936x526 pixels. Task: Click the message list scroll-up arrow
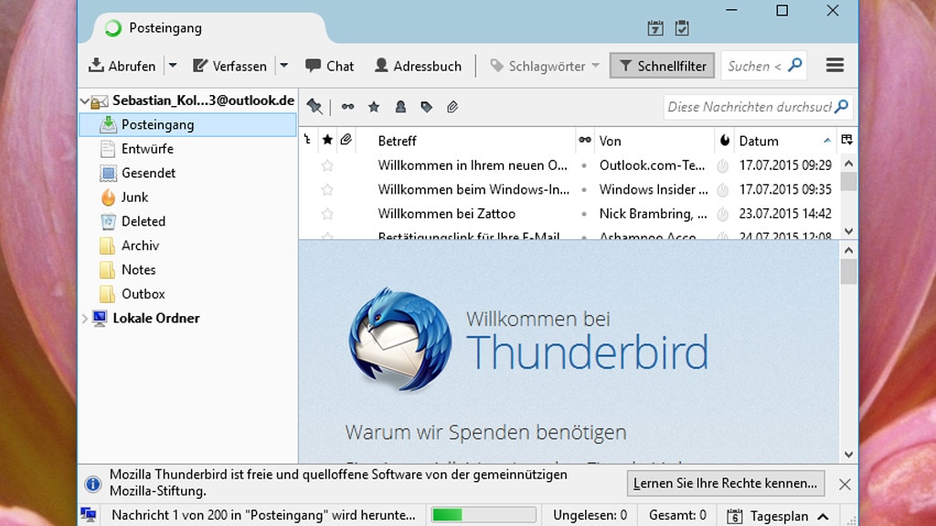(x=849, y=163)
